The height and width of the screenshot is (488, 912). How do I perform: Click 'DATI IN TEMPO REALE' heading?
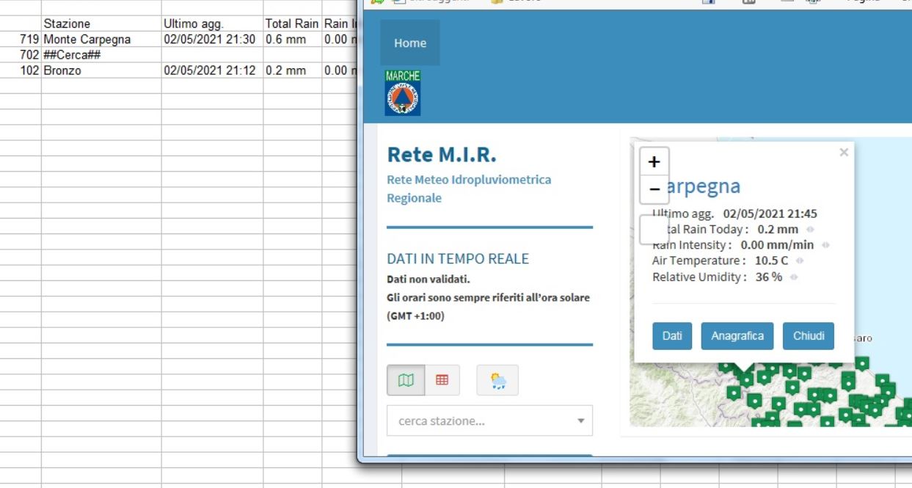tap(458, 258)
